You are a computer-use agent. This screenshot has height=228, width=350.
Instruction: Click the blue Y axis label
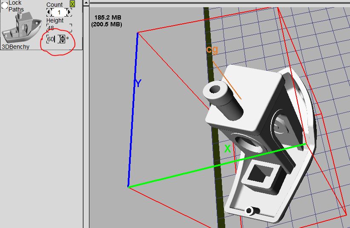138,83
